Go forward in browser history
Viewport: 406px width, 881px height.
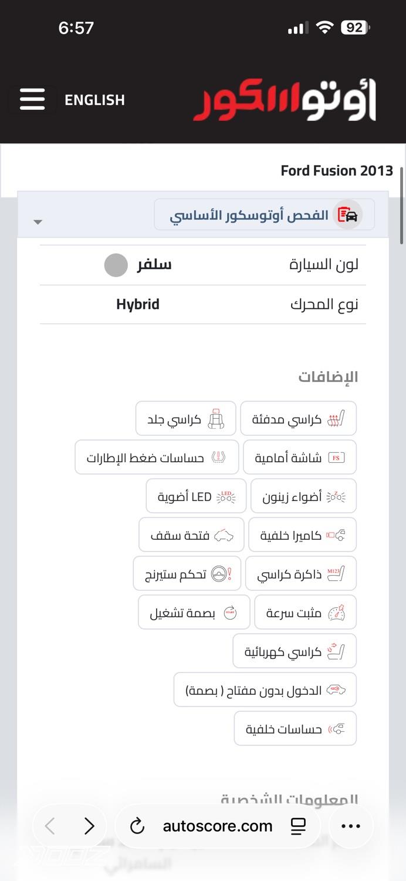tap(89, 826)
